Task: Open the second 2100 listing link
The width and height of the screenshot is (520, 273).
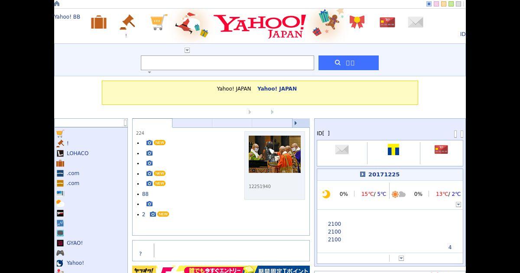Action: (335, 232)
